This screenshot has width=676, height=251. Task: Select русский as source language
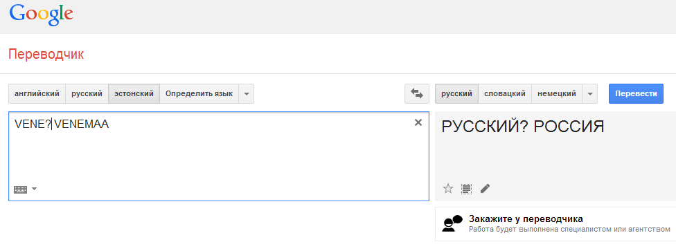[x=87, y=94]
